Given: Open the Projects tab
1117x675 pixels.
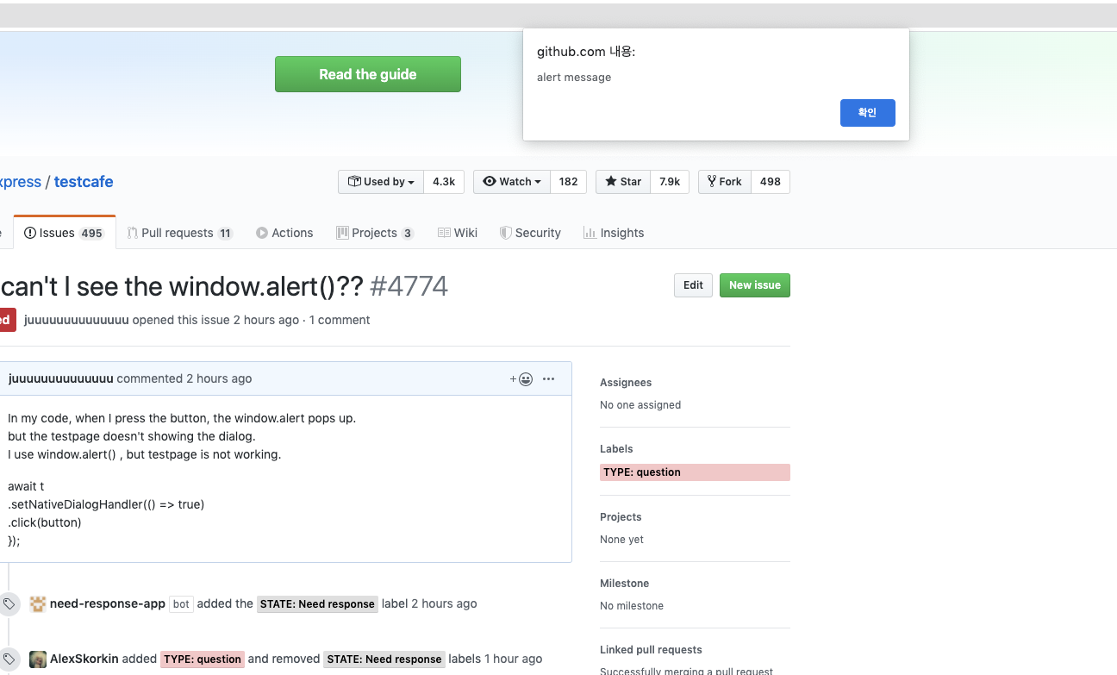Looking at the screenshot, I should tap(375, 232).
